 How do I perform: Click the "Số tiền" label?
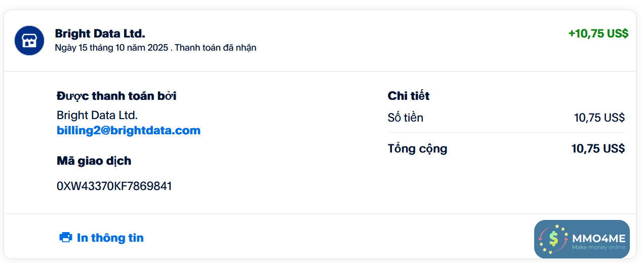pos(405,118)
